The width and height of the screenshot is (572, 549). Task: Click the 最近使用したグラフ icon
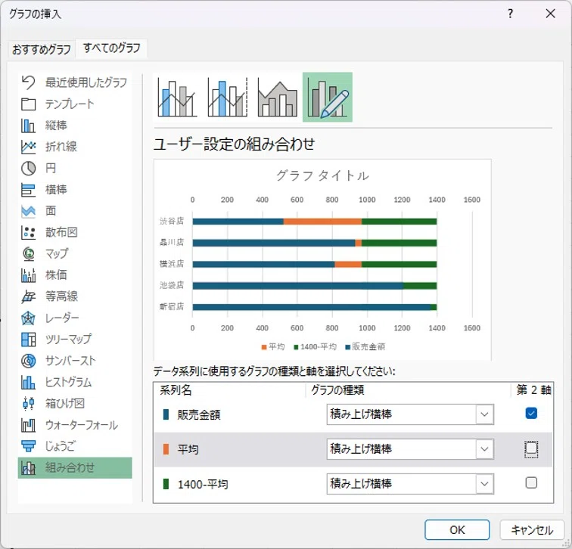[x=28, y=82]
